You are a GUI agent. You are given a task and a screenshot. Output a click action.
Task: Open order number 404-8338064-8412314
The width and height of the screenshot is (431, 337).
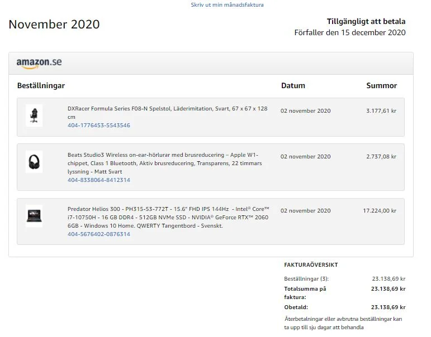coord(99,180)
